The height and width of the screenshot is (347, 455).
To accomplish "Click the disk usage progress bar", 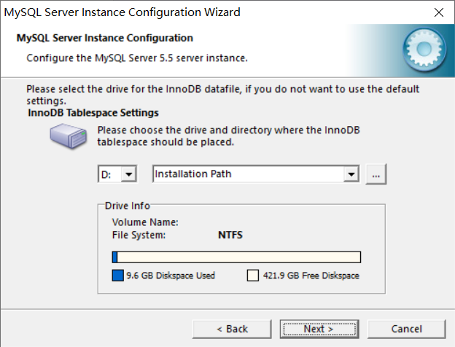I will tap(236, 257).
